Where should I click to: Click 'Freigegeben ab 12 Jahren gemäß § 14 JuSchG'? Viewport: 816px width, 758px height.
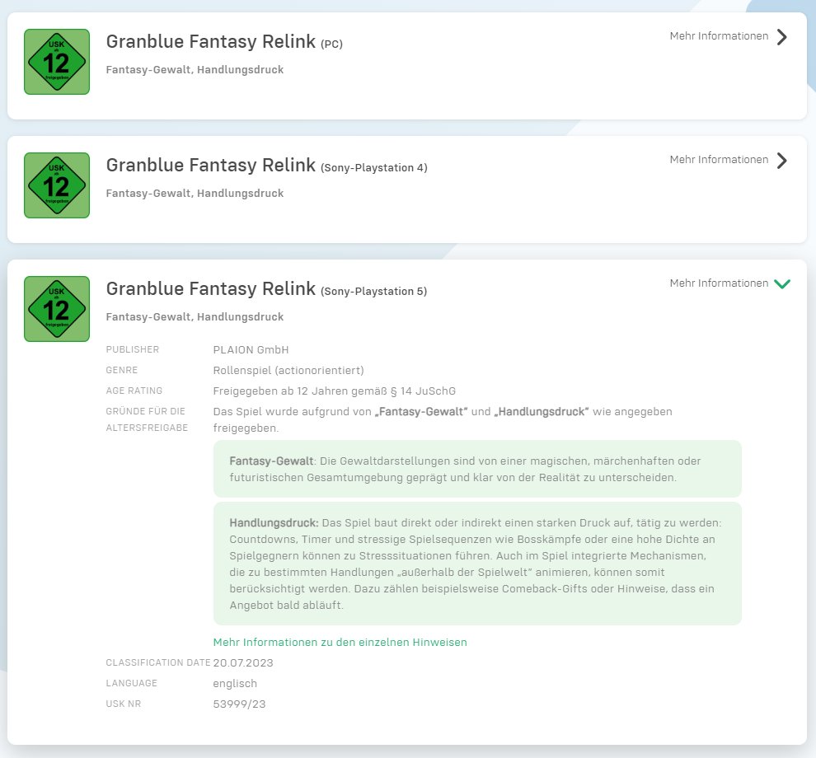point(334,391)
